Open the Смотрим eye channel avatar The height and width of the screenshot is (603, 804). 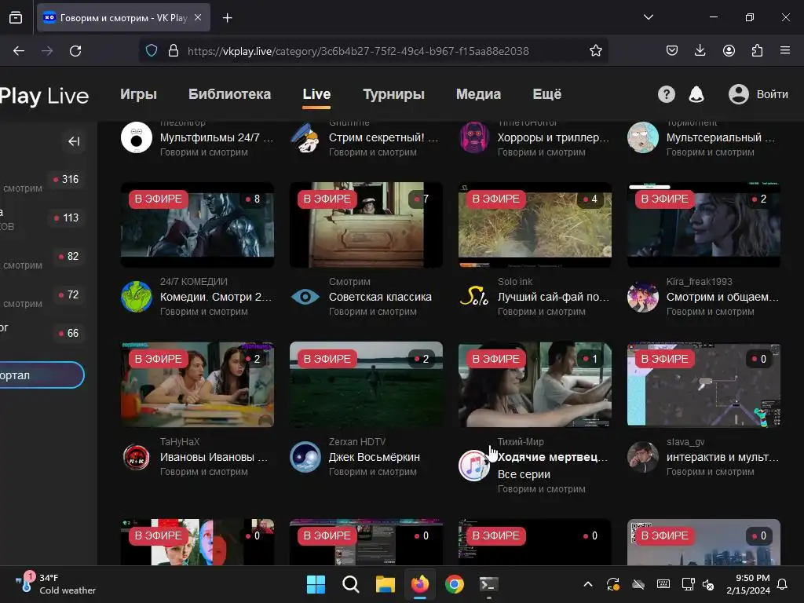coord(305,296)
